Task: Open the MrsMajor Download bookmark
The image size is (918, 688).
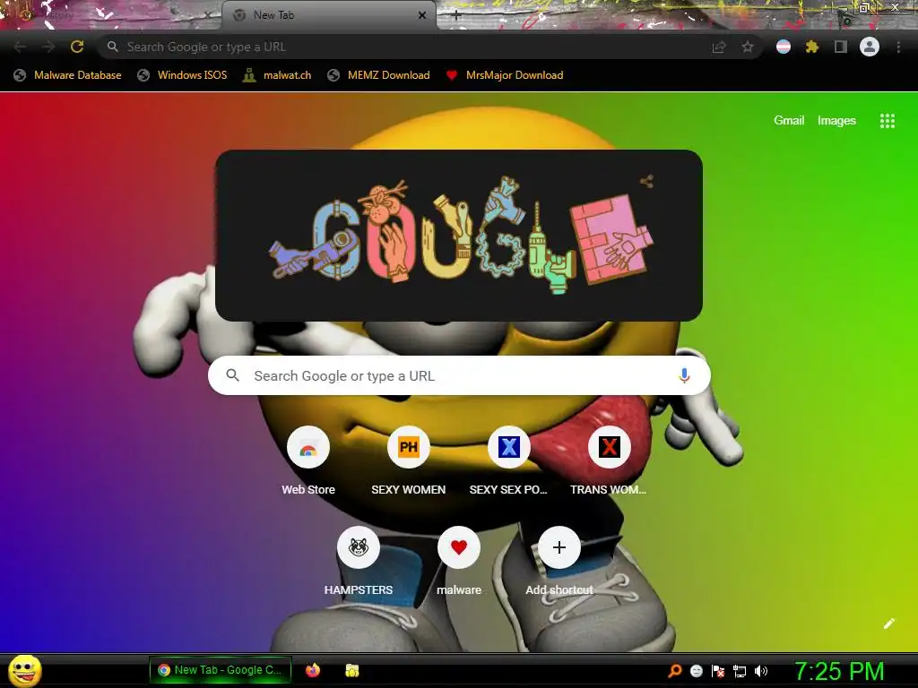Action: coord(505,75)
